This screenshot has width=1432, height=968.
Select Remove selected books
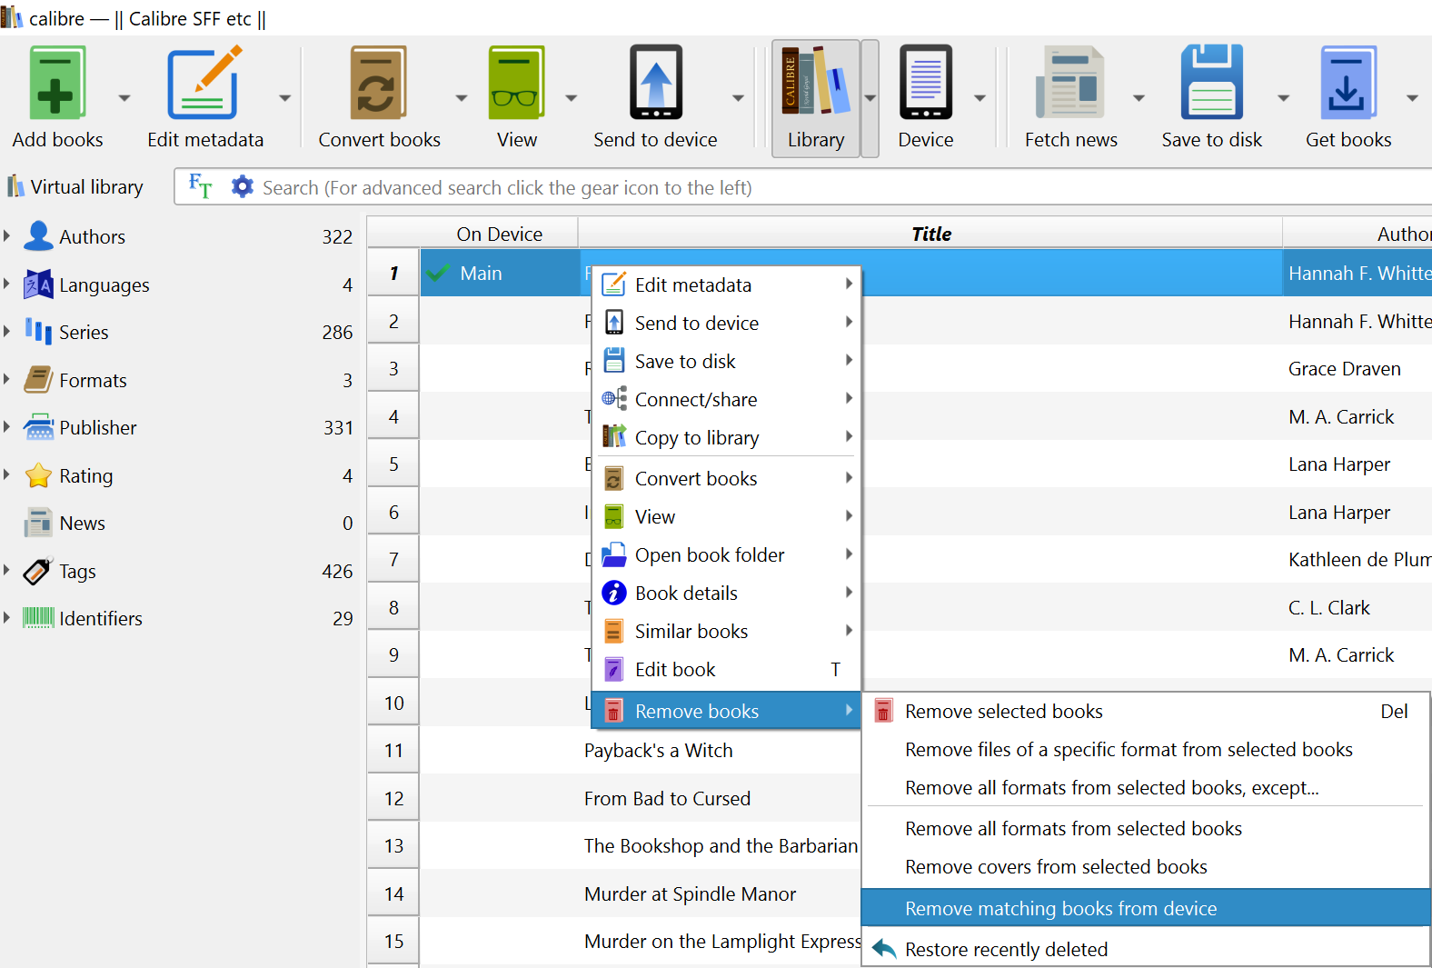click(x=1145, y=711)
